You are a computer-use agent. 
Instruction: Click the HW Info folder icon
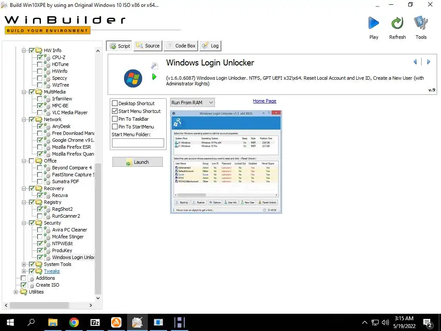[x=39, y=50]
